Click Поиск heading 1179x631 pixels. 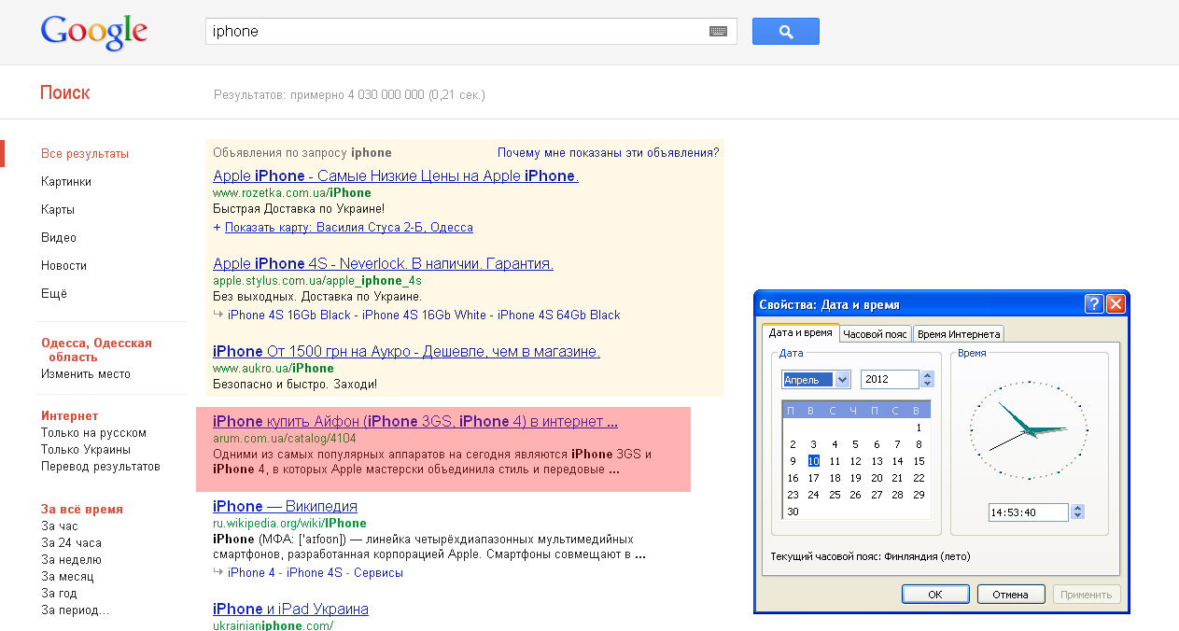point(65,93)
